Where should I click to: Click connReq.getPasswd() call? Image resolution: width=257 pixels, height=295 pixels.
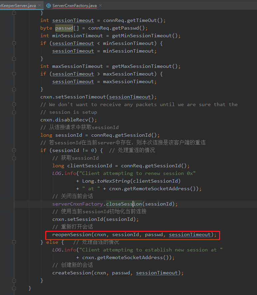(116, 28)
